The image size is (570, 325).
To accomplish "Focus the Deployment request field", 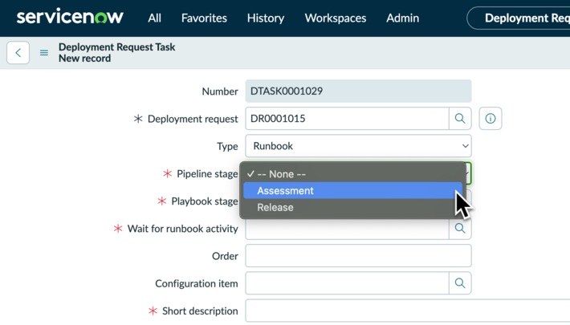I will tap(347, 119).
